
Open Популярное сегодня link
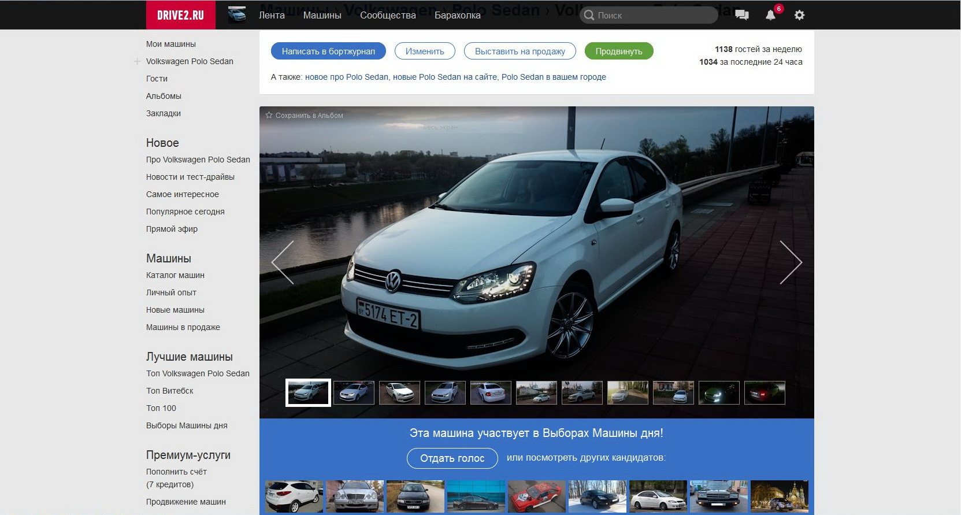[x=185, y=212]
